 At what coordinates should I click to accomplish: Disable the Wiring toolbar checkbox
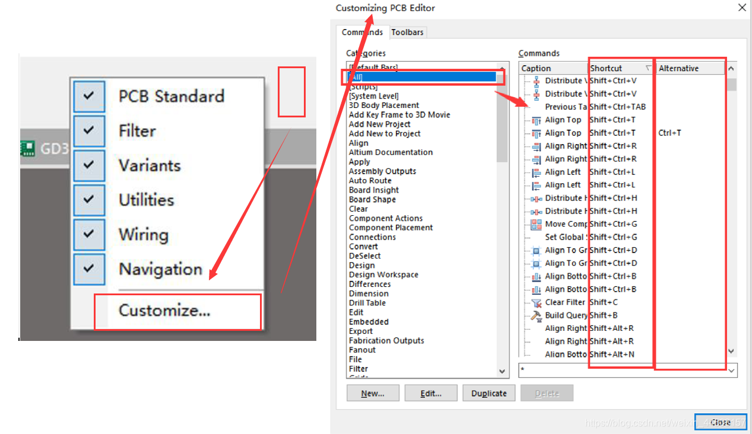pyautogui.click(x=89, y=234)
